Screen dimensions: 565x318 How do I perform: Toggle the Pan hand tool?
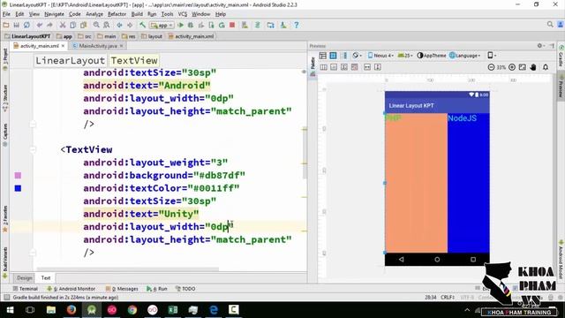[x=533, y=67]
